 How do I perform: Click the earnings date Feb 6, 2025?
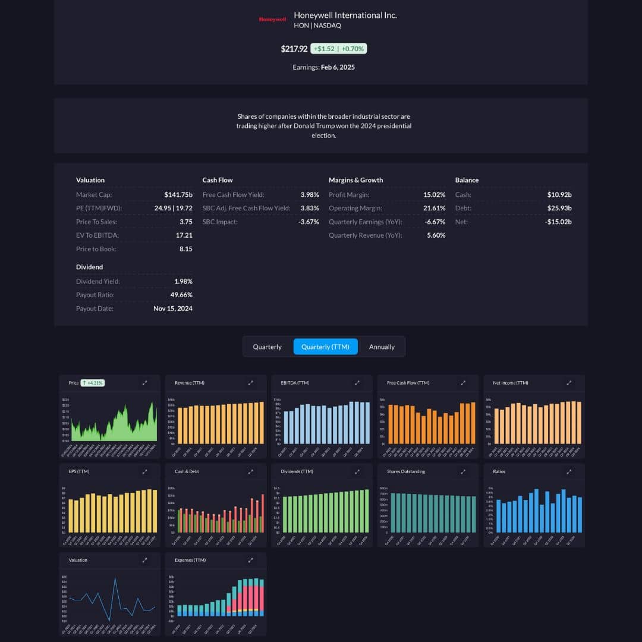pyautogui.click(x=338, y=67)
